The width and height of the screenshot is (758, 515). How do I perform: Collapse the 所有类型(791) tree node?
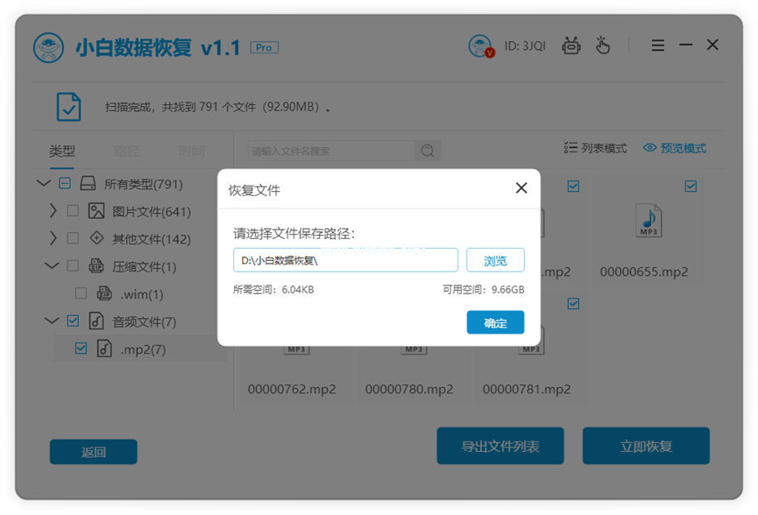44,183
